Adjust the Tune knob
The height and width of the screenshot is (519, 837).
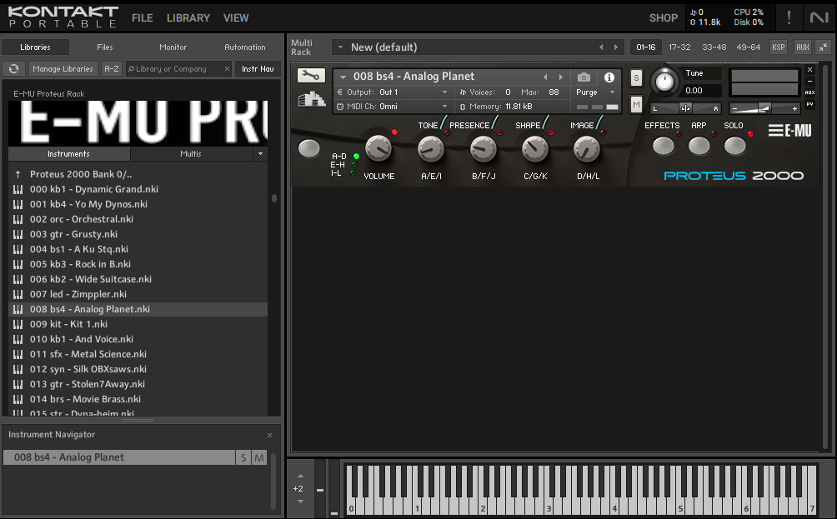664,81
